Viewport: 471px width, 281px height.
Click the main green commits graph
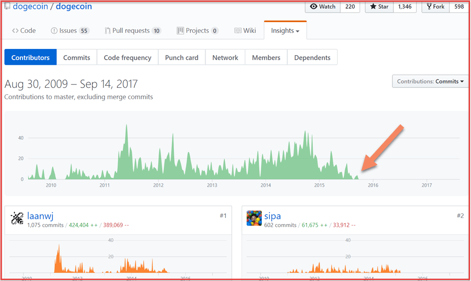pyautogui.click(x=236, y=153)
